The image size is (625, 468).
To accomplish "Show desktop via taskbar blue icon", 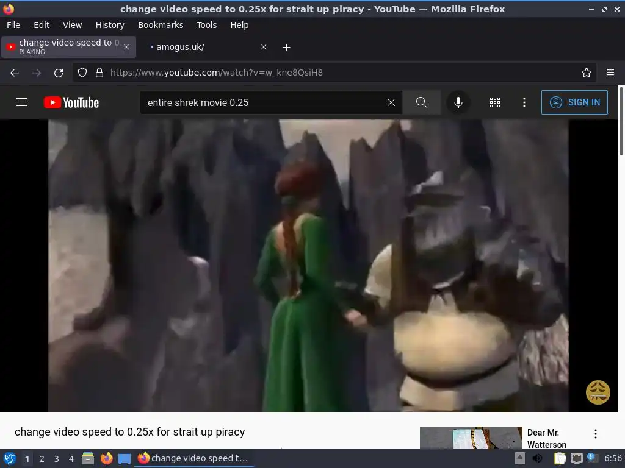I will pyautogui.click(x=125, y=458).
